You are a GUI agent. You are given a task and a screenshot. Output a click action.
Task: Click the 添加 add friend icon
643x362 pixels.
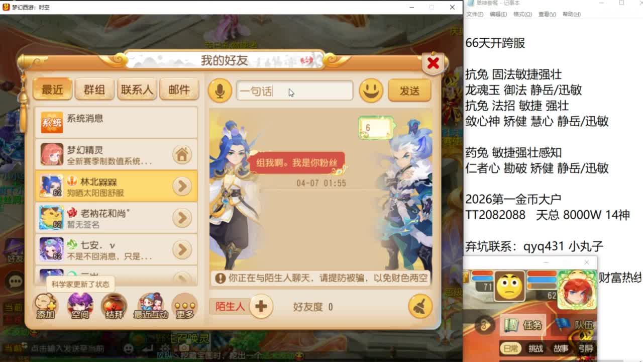point(45,306)
